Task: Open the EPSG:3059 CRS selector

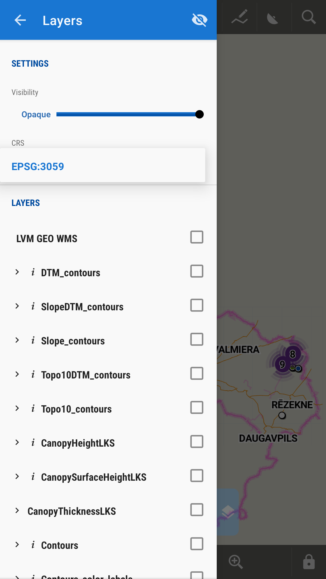Action: point(103,166)
